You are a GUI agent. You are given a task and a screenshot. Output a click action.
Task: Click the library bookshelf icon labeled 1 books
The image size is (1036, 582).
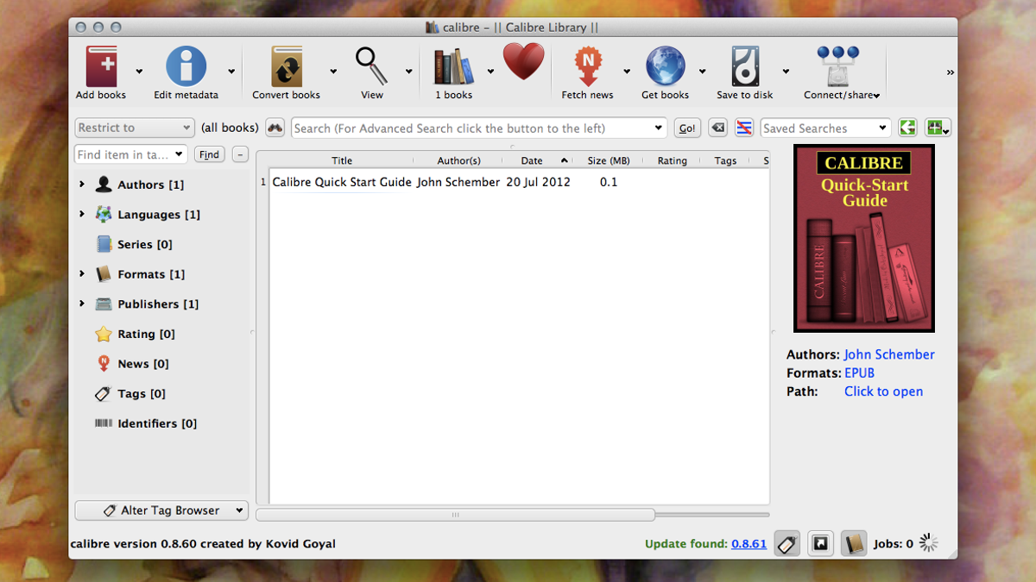coord(453,67)
